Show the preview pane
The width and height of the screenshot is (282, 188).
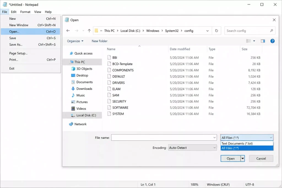pyautogui.click(x=263, y=41)
